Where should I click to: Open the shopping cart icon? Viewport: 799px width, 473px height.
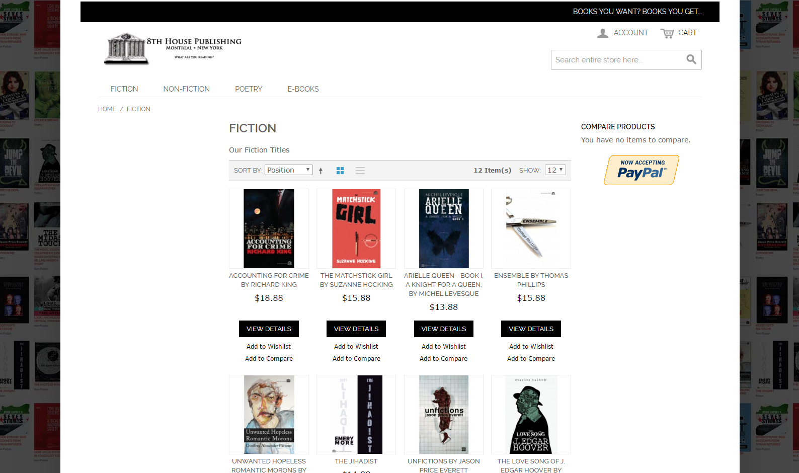pyautogui.click(x=667, y=33)
